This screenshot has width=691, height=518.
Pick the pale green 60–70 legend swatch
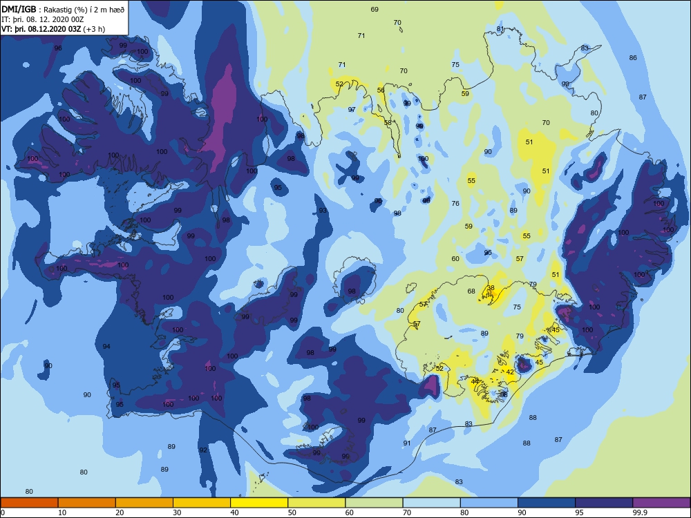pyautogui.click(x=374, y=503)
